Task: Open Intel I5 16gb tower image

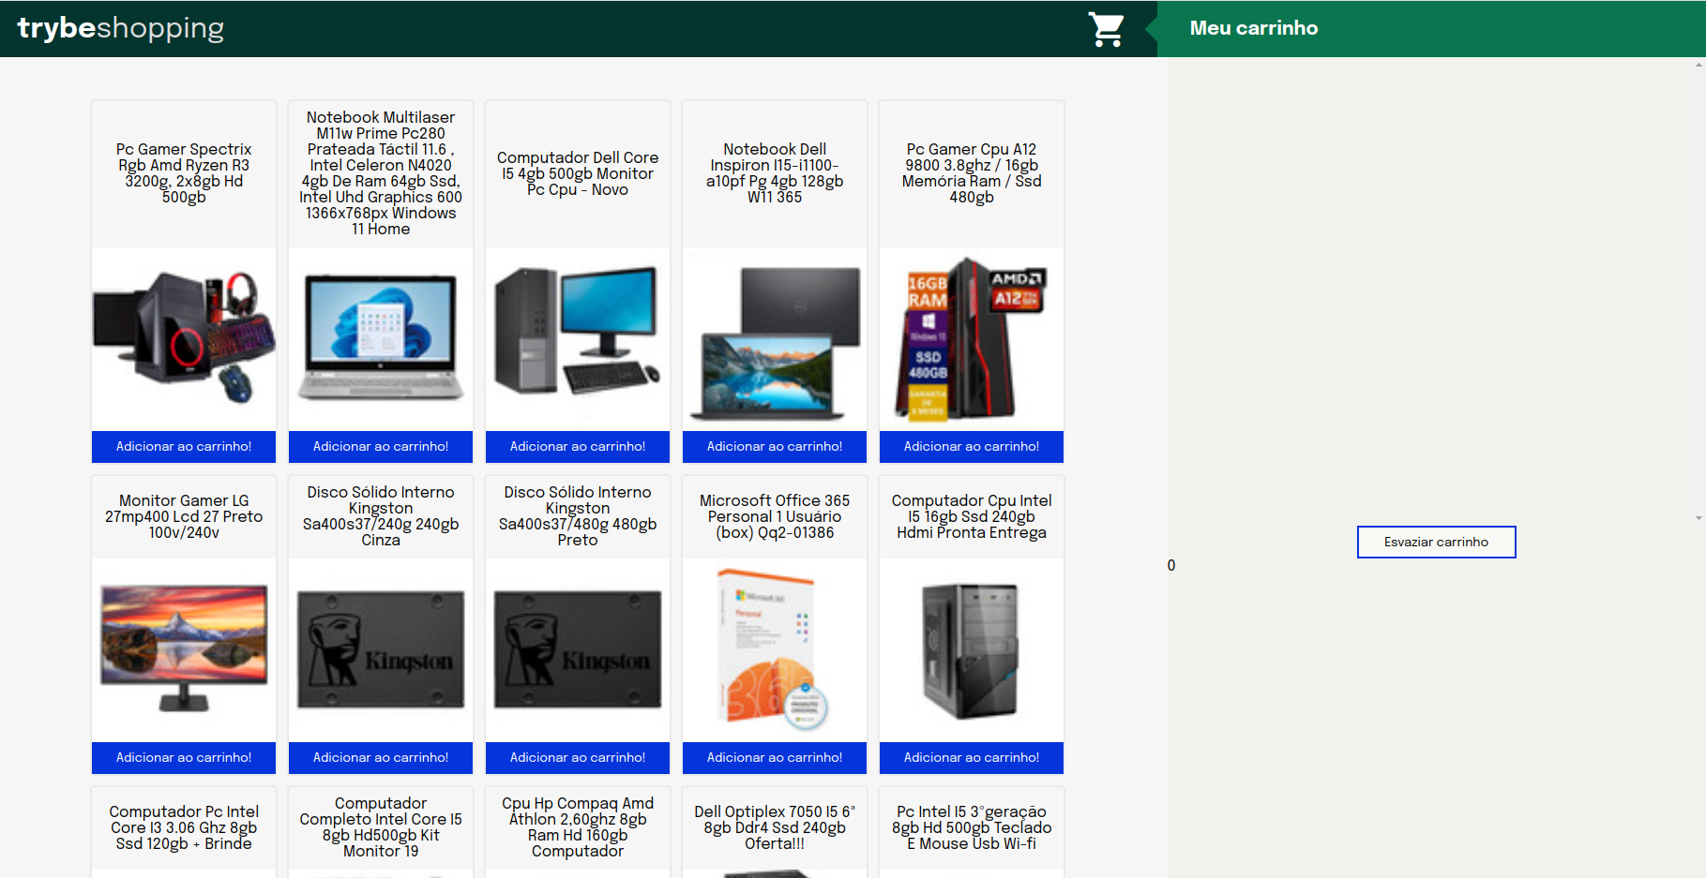Action: (972, 649)
